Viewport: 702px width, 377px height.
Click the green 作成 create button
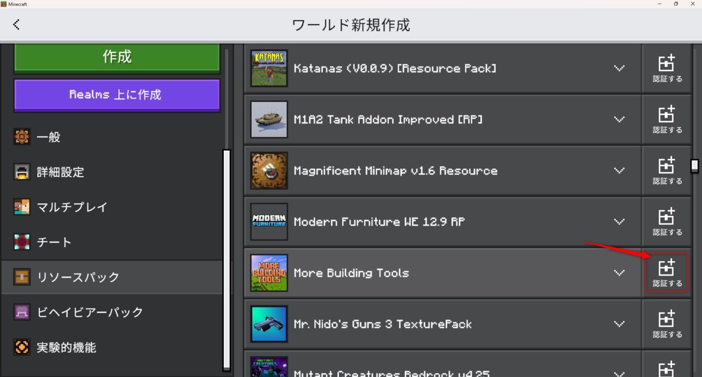pos(117,58)
